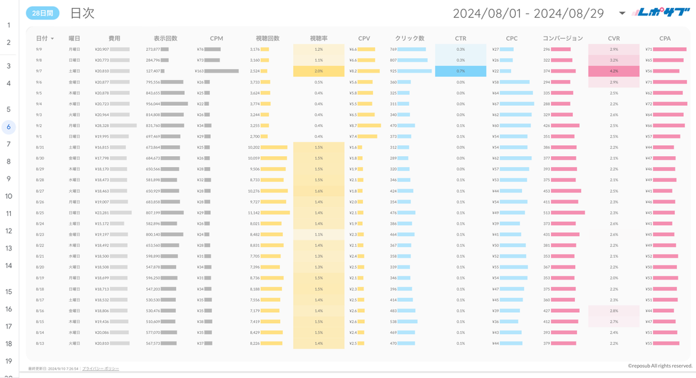Jump to page 19 in the page list
696x378 pixels.
(9, 361)
